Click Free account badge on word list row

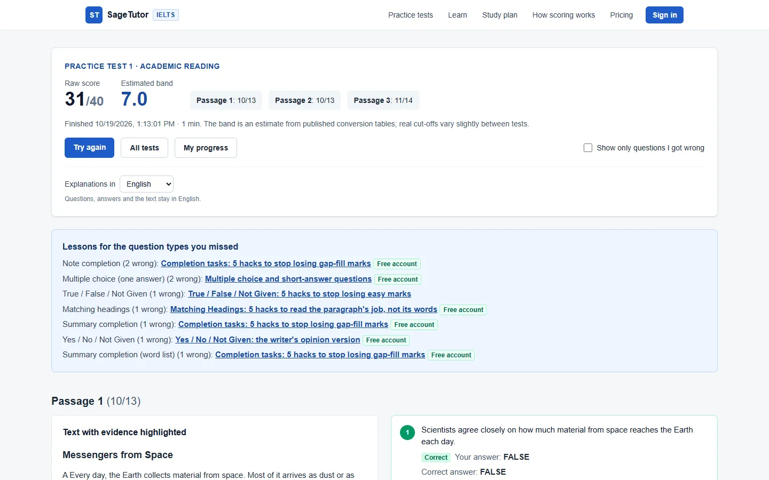(451, 355)
